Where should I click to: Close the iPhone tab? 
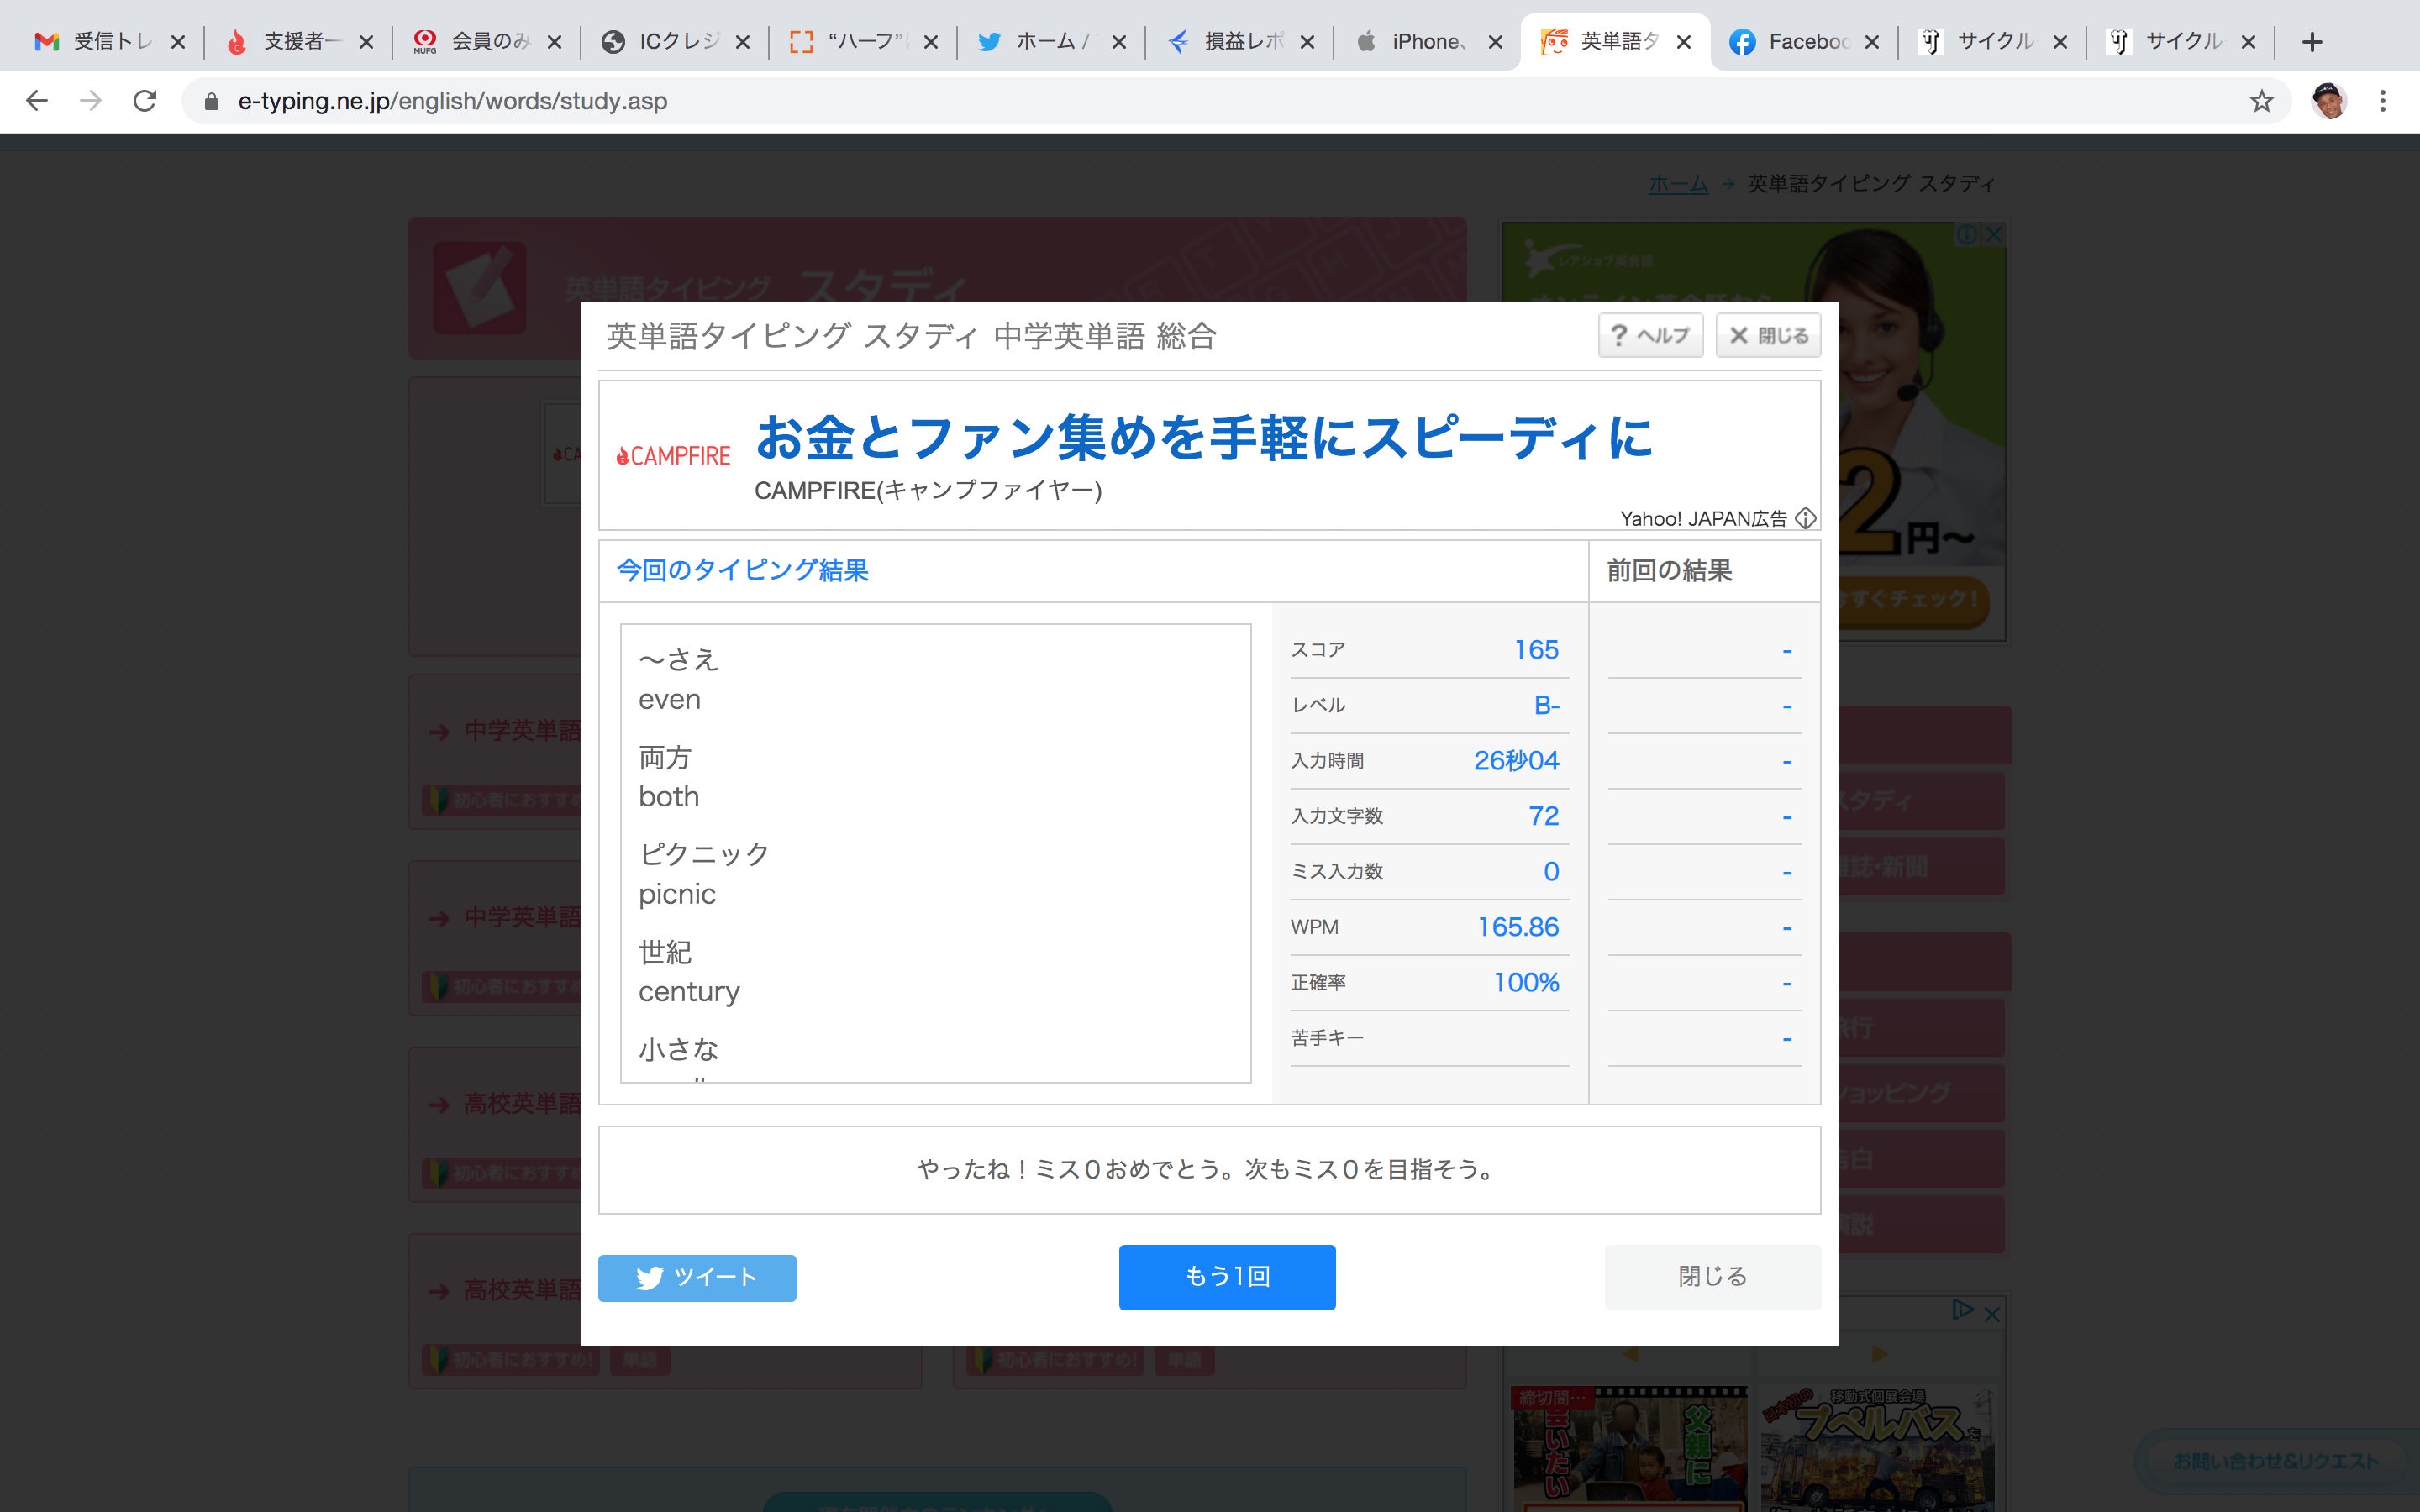(x=1495, y=42)
